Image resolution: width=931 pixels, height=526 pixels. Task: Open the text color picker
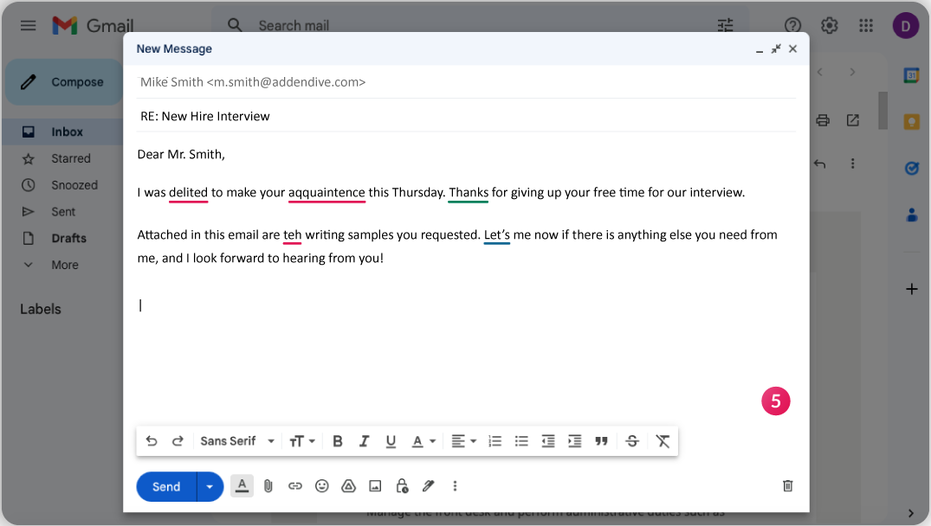423,441
